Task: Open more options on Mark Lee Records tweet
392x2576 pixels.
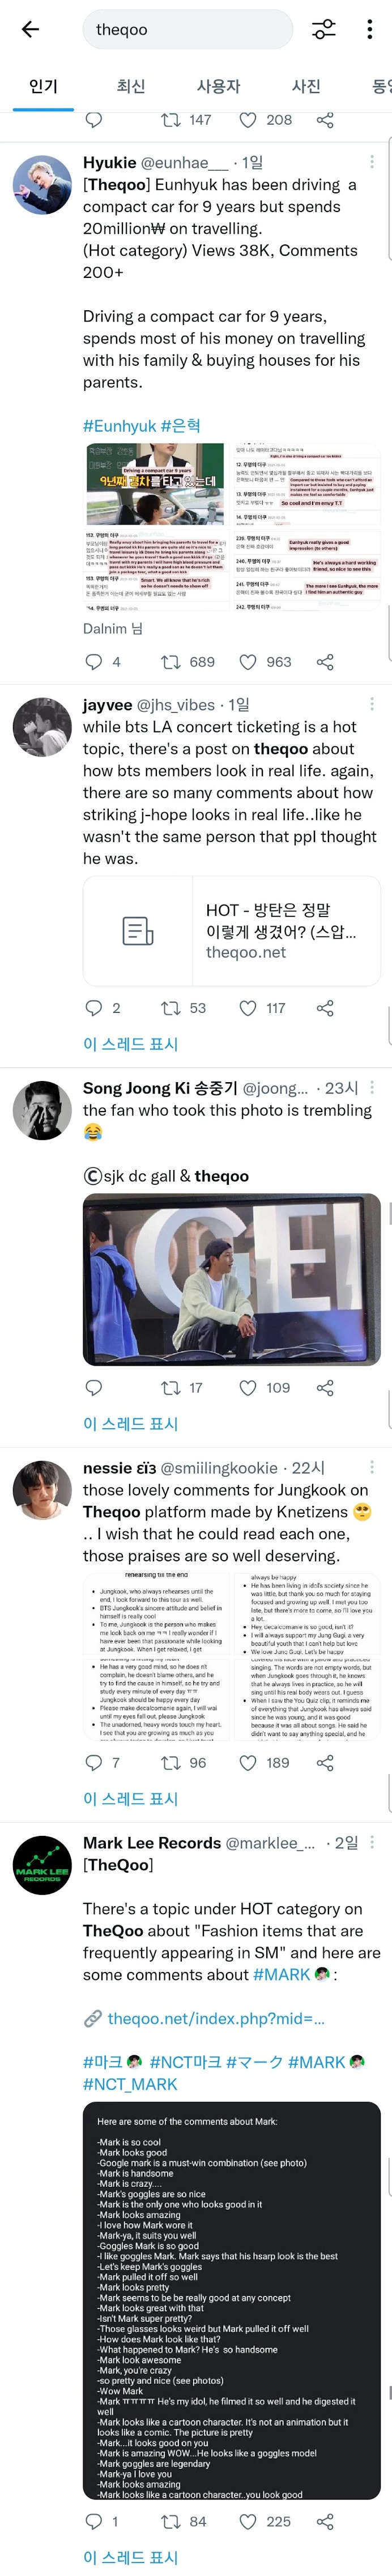Action: [372, 1842]
